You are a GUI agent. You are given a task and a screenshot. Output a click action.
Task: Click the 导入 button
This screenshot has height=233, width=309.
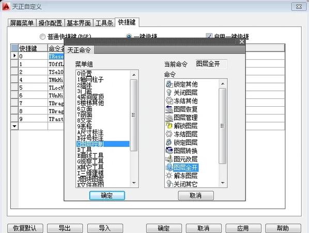(x=105, y=228)
